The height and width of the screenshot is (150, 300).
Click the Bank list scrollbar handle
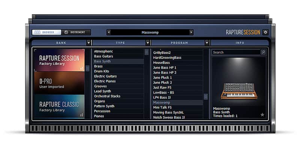pyautogui.click(x=87, y=68)
